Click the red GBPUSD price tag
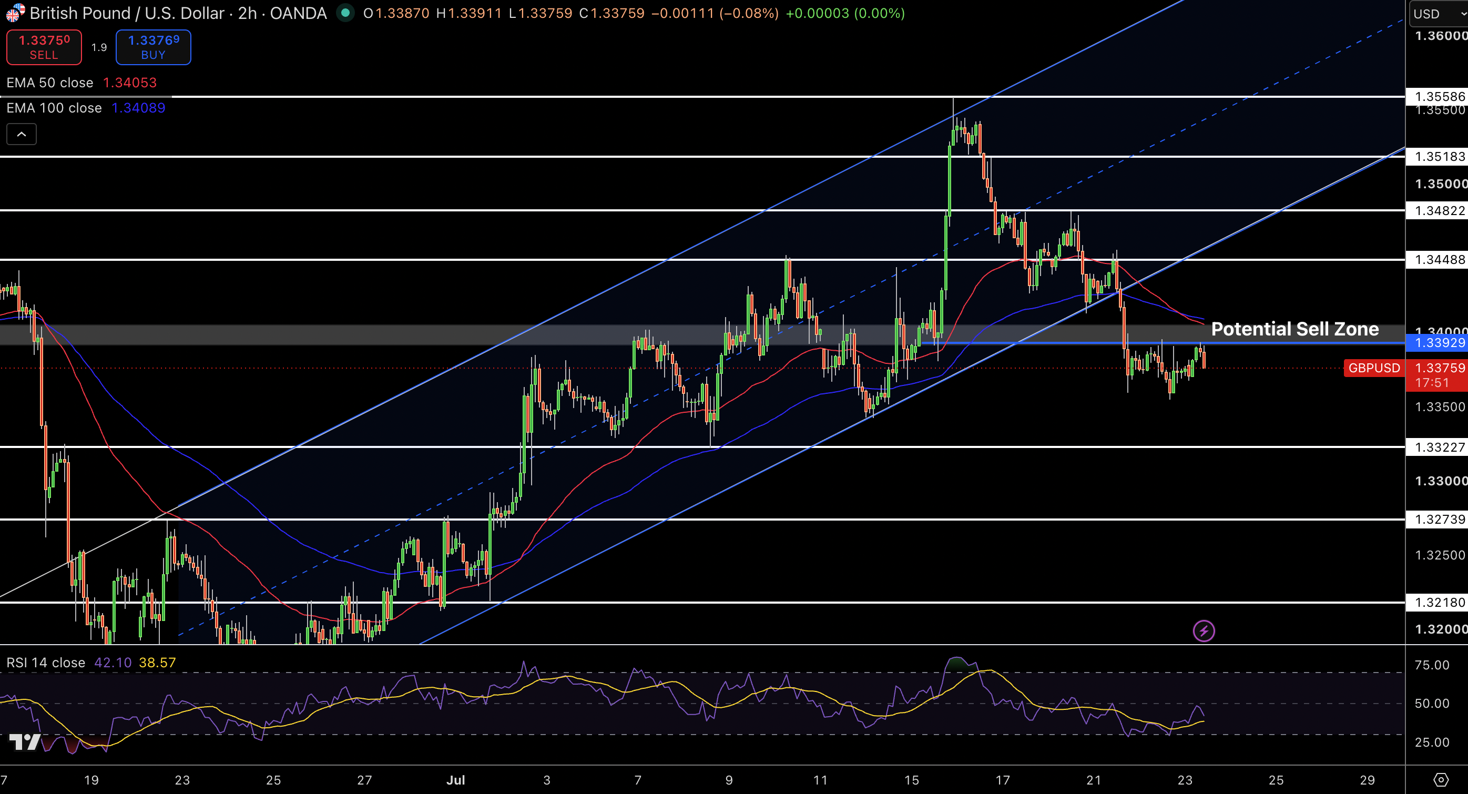 [x=1374, y=368]
